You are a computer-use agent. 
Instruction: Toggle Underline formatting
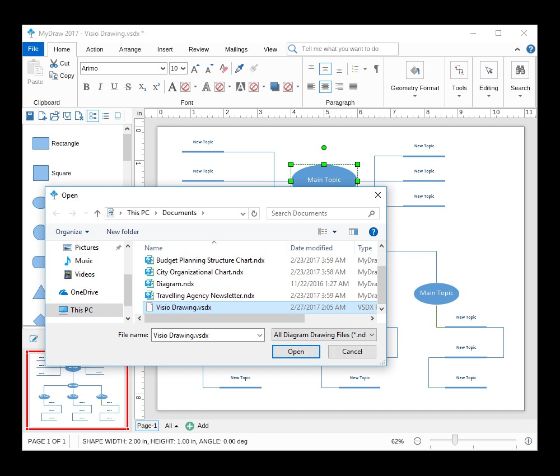pyautogui.click(x=114, y=87)
